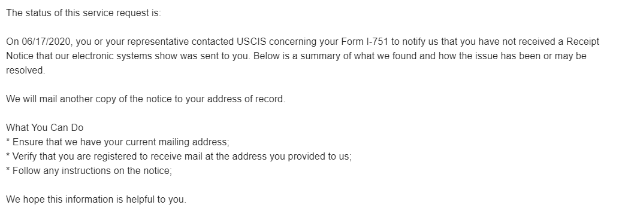Click the text "Form I-751"
This screenshot has height=217, width=625.
click(365, 42)
